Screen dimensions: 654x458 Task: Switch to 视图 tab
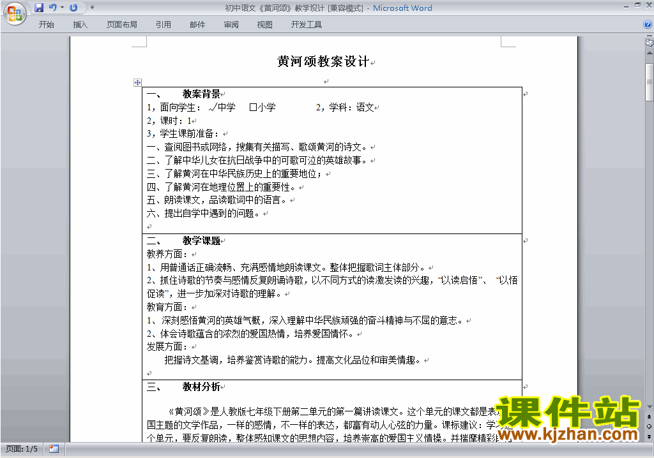click(x=264, y=25)
